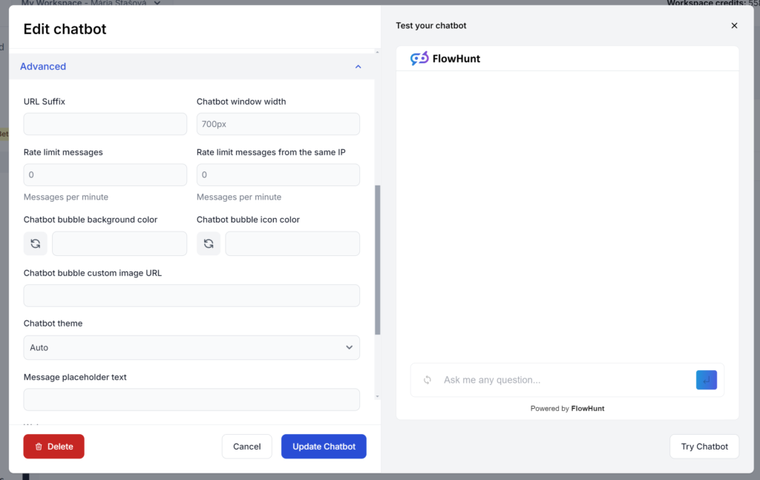Open the Chatbot theme dropdown
Viewport: 760px width, 480px height.
click(191, 347)
